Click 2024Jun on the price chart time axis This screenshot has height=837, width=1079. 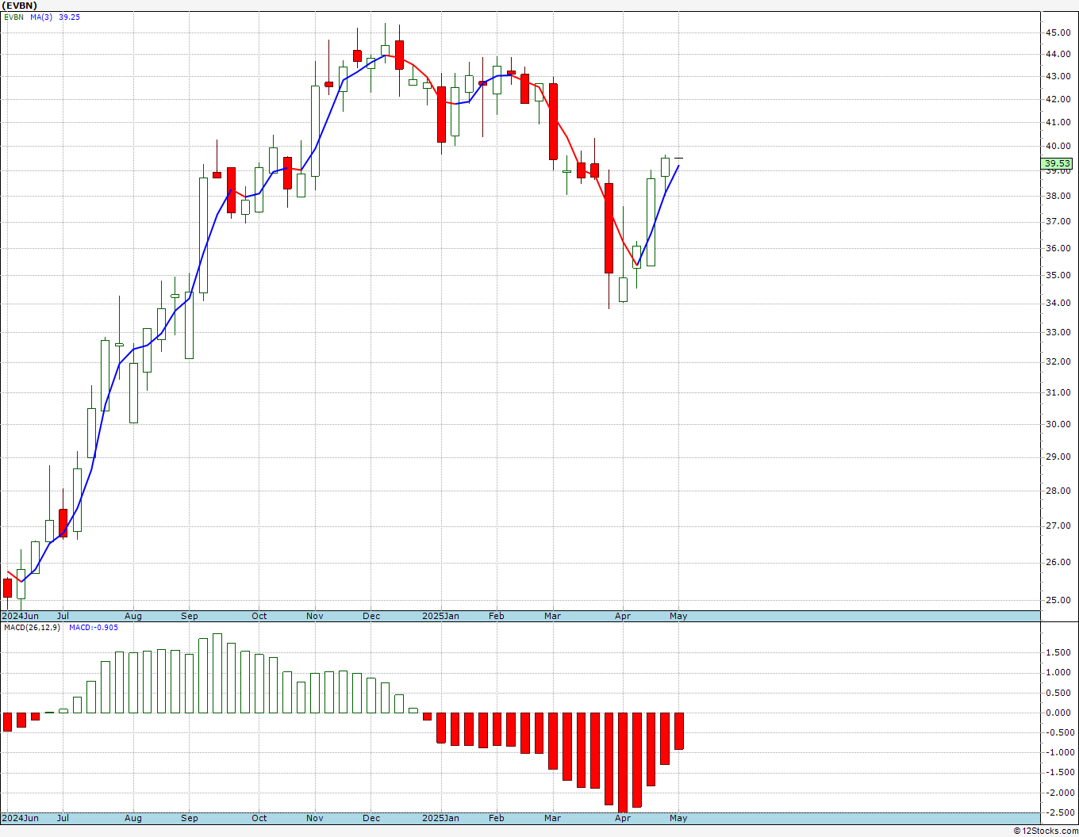(20, 616)
